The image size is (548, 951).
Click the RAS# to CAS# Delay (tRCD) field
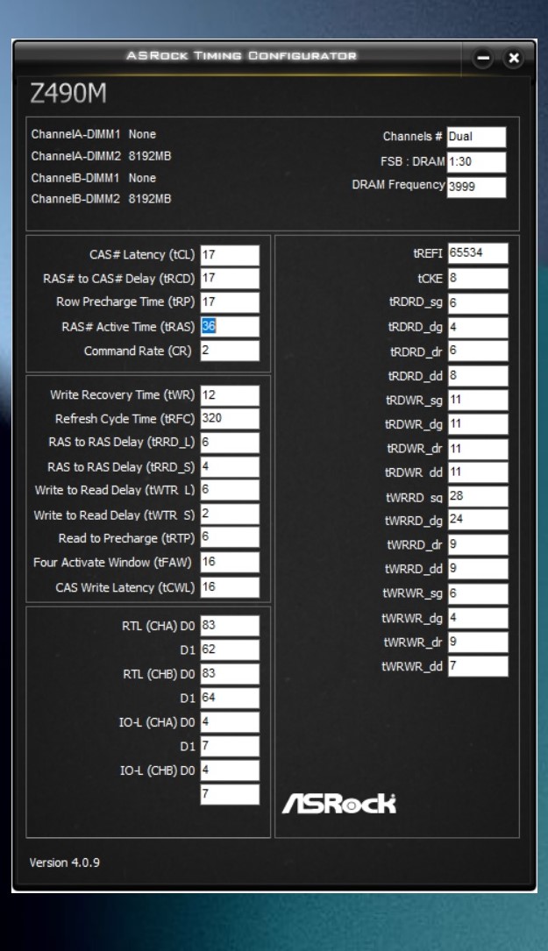(x=230, y=279)
